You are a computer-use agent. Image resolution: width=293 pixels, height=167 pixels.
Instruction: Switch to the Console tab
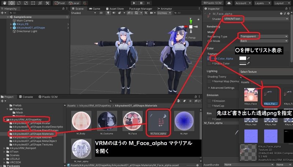tap(26, 97)
